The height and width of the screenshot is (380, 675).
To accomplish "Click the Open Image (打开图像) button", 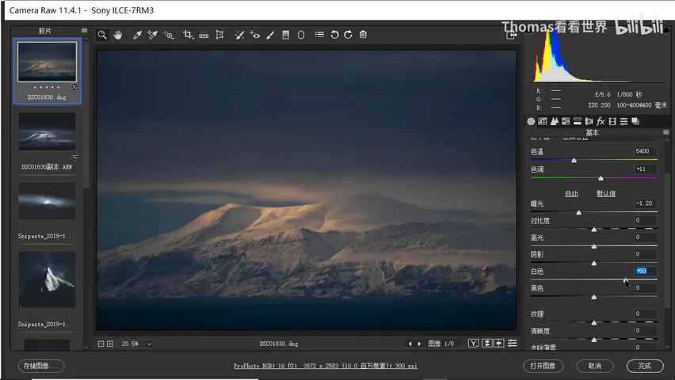I will 543,366.
